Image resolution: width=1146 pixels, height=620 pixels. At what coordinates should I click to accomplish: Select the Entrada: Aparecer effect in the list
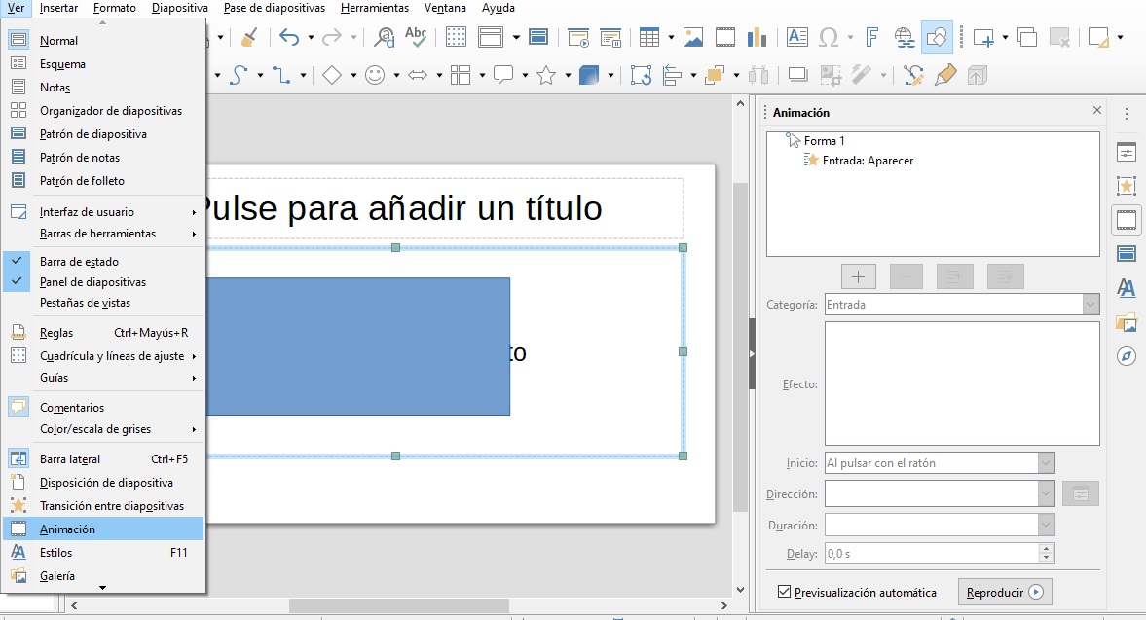pos(868,161)
